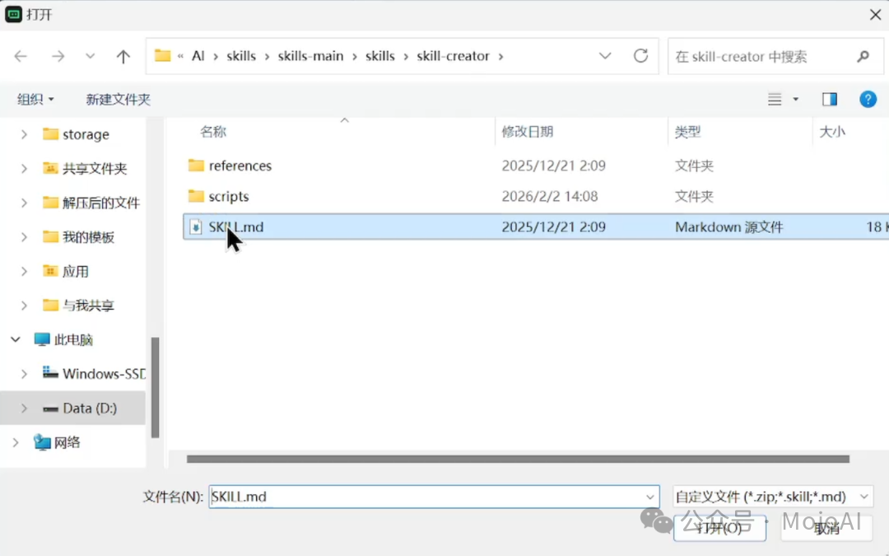Click the up one level arrow
This screenshot has height=556, width=889.
coord(123,56)
